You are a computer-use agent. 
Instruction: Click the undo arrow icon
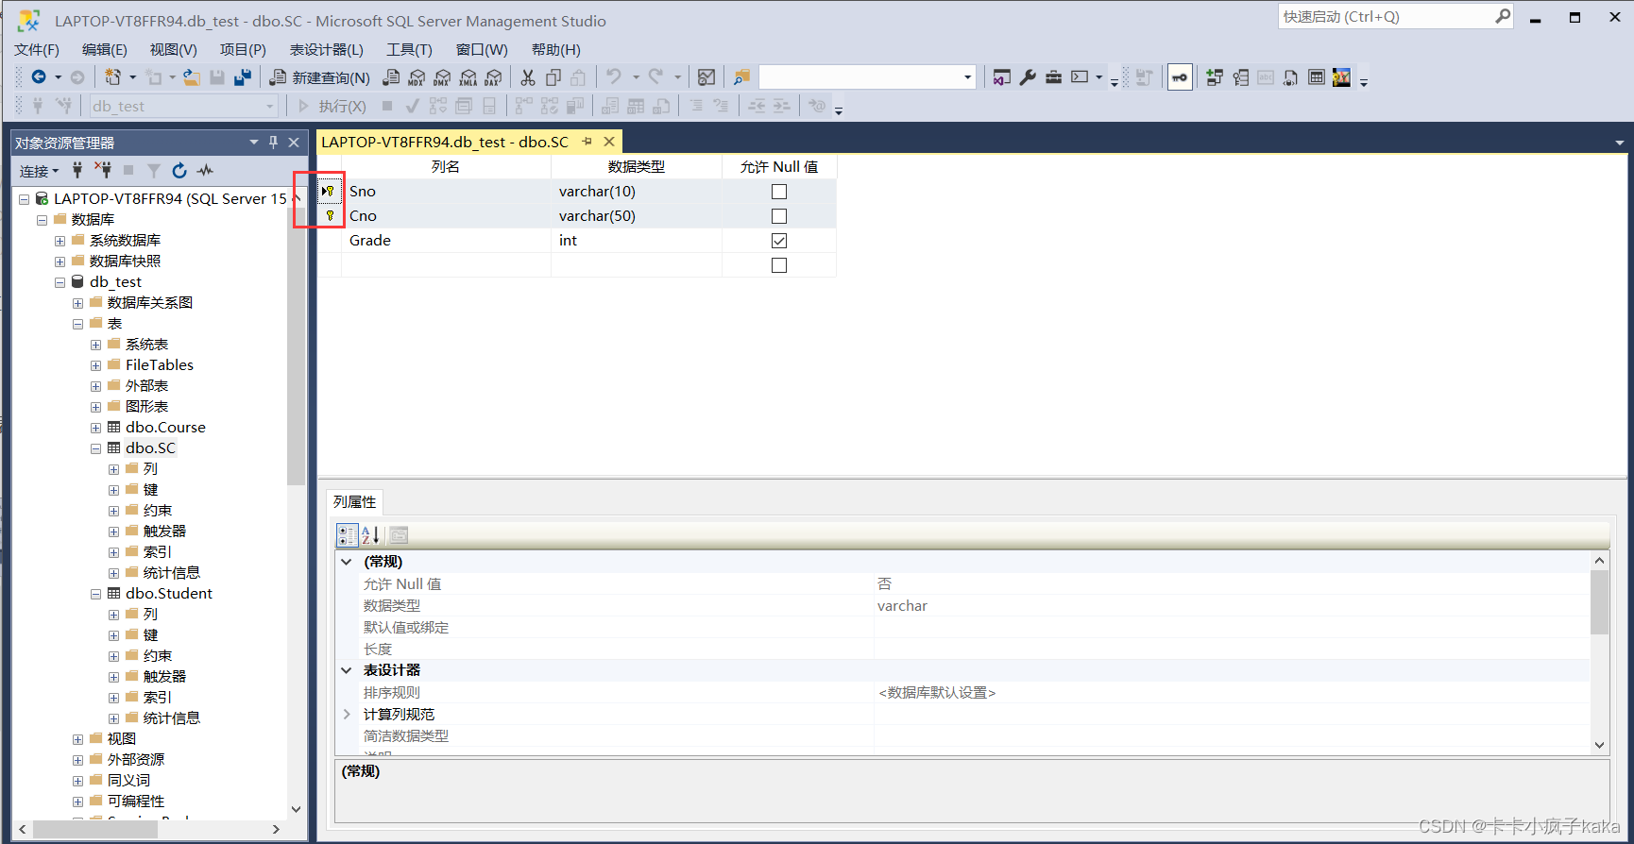point(614,76)
